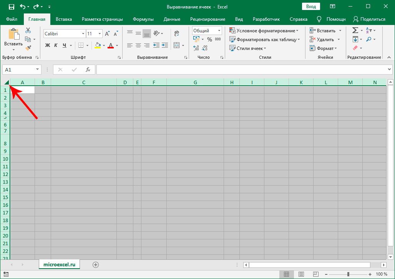Click the Increase Indent icon
Viewport: 395px width, 279px height.
click(165, 45)
